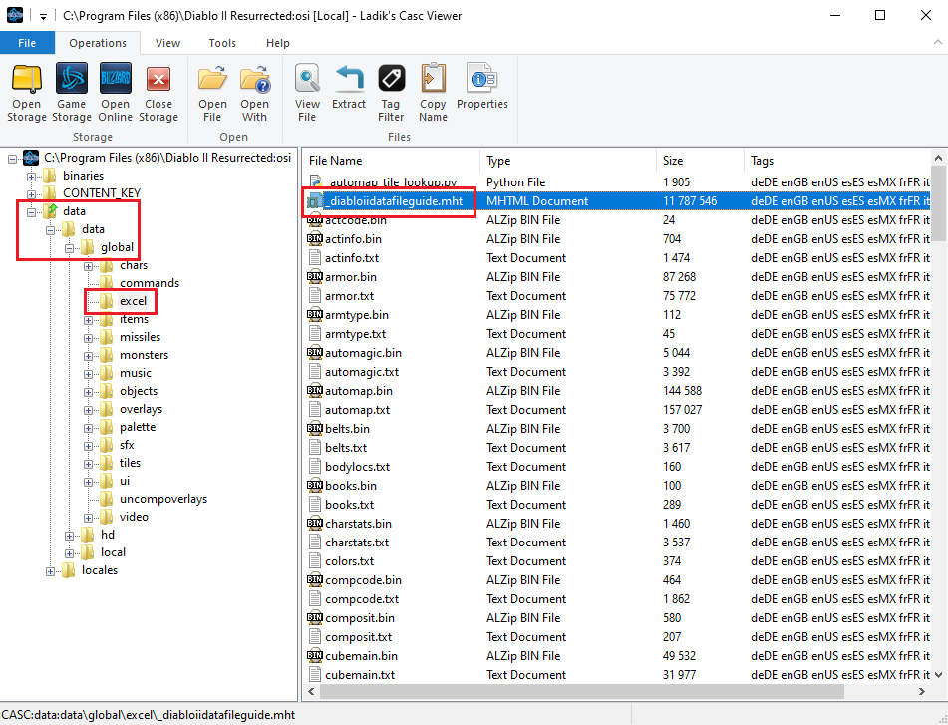
Task: Click the automagic.bin file icon
Action: (x=314, y=352)
